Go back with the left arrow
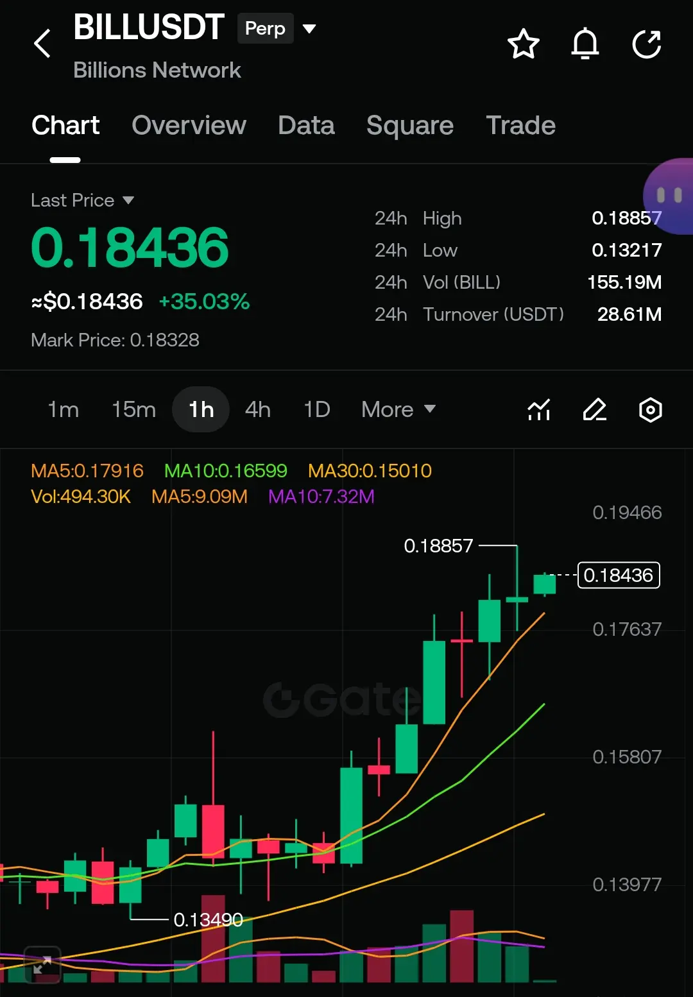Image resolution: width=693 pixels, height=997 pixels. coord(42,44)
